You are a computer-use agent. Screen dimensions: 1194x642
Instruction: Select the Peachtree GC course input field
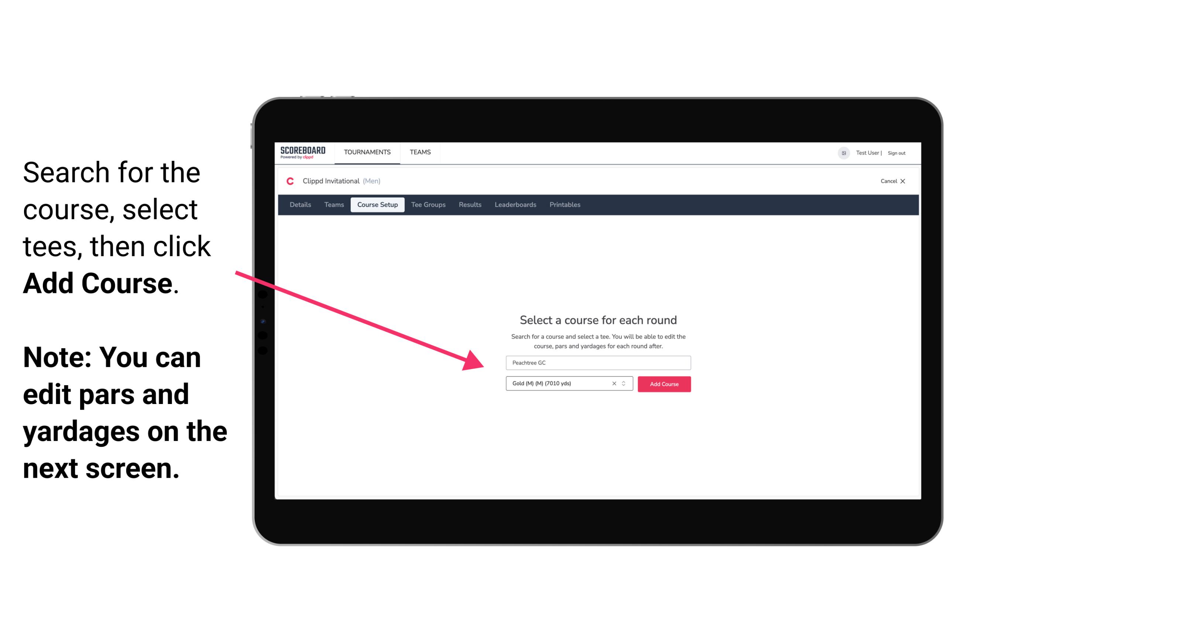(x=598, y=362)
